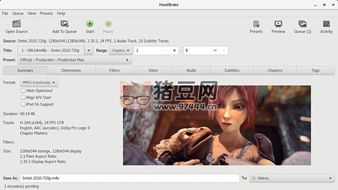Open the Videos destination folder dropdown

pyautogui.click(x=292, y=178)
